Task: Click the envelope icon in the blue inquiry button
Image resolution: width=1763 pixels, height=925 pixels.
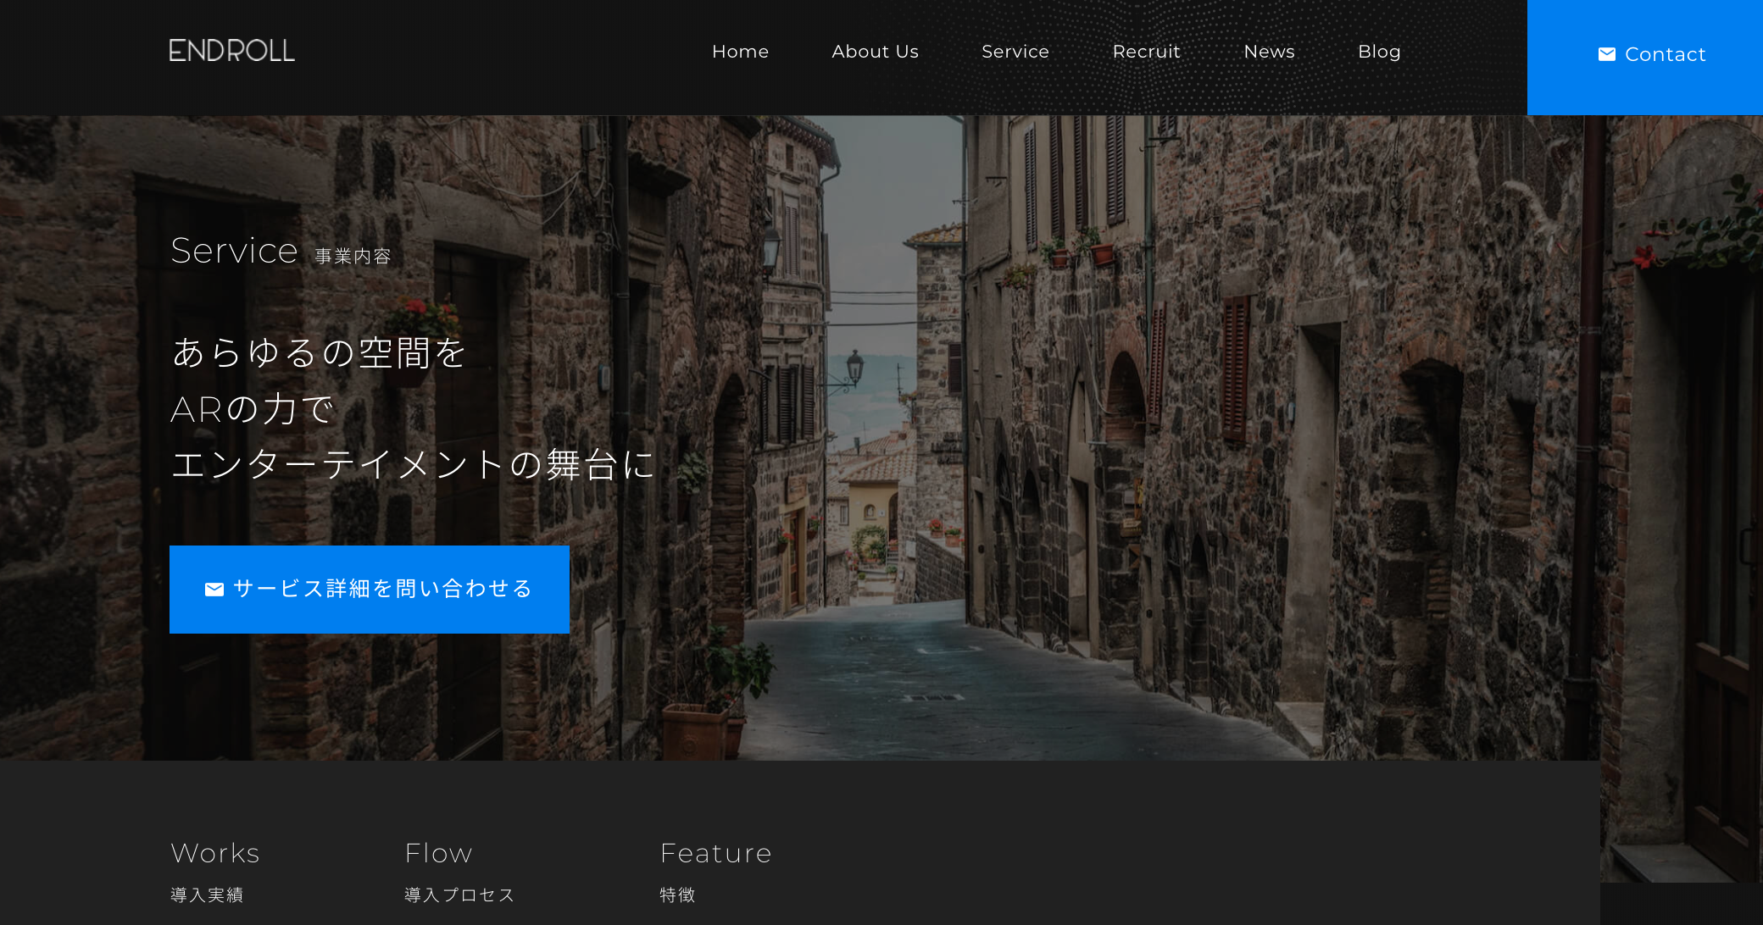Action: 214,590
